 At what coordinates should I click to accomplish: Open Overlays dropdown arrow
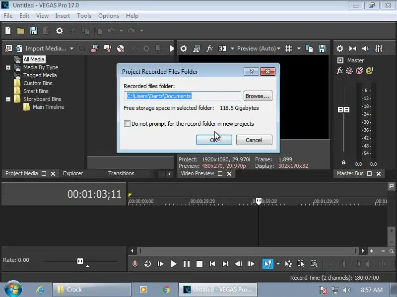pyautogui.click(x=299, y=48)
